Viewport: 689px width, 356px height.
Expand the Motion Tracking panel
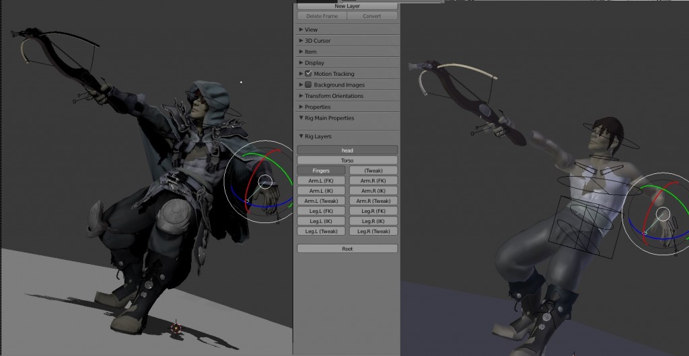pos(301,74)
